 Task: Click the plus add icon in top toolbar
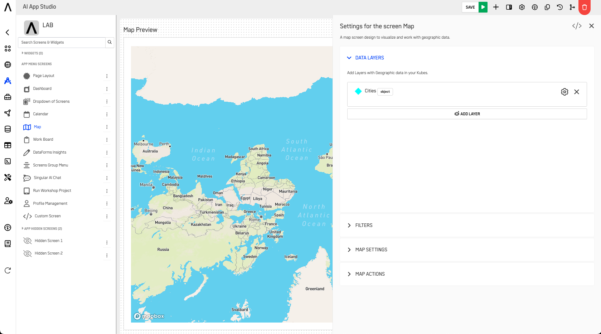[x=496, y=7]
